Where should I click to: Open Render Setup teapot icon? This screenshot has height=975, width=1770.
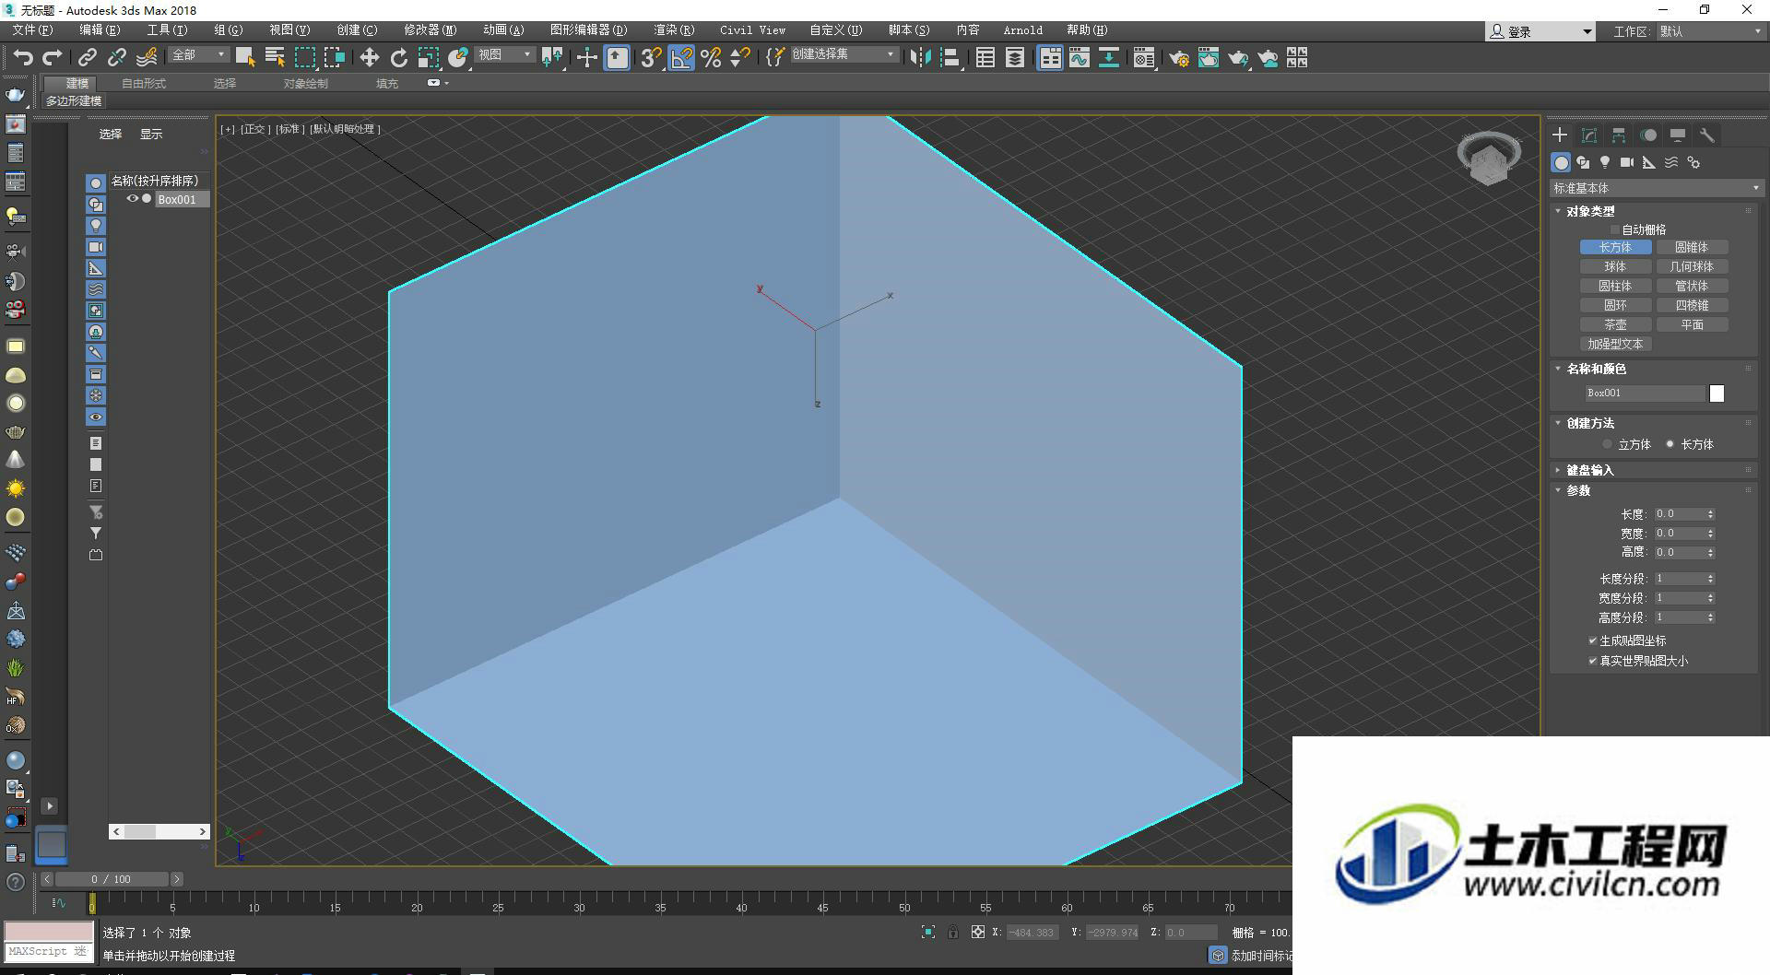[1179, 57]
